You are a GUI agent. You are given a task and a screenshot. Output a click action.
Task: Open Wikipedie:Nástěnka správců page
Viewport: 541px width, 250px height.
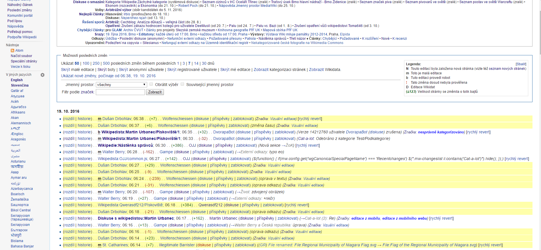(125, 145)
